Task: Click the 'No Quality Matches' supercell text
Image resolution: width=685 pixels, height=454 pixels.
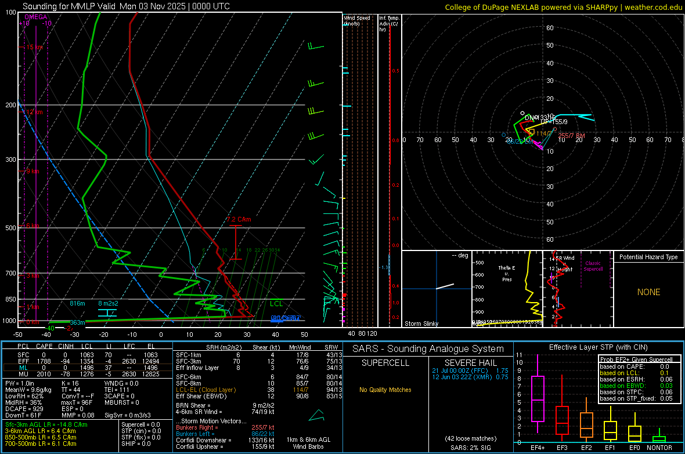Action: point(385,390)
